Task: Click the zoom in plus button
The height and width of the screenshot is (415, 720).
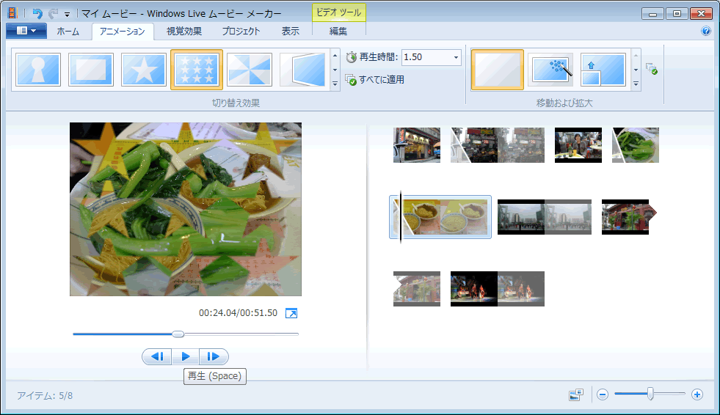Action: pyautogui.click(x=697, y=394)
